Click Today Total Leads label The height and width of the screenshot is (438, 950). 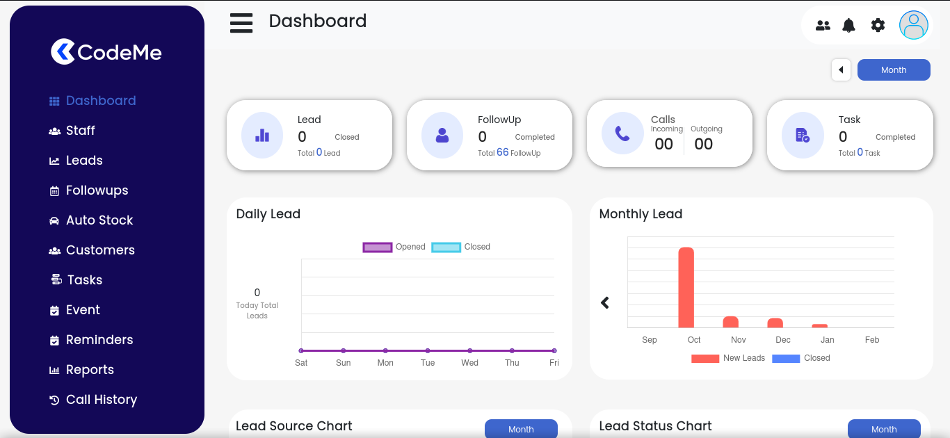click(x=257, y=310)
